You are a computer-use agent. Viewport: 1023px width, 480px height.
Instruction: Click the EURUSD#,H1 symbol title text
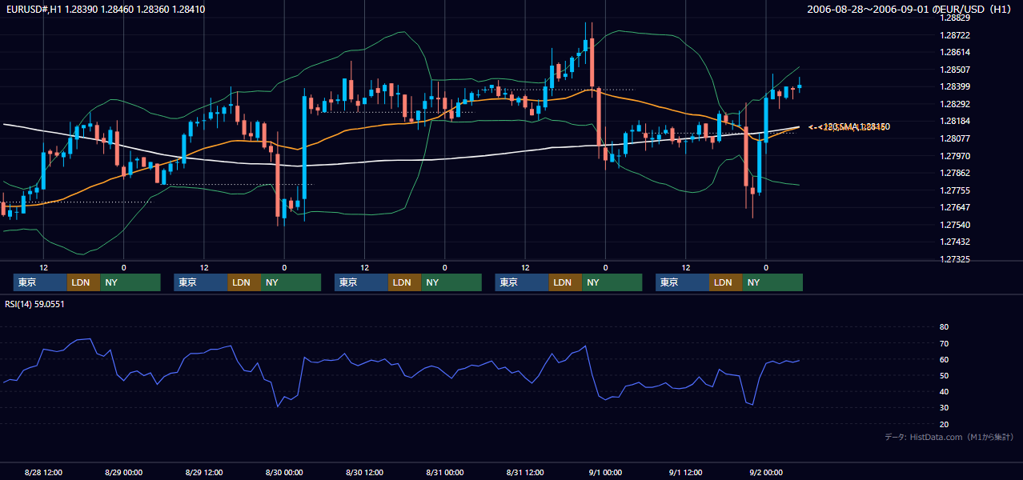point(105,9)
